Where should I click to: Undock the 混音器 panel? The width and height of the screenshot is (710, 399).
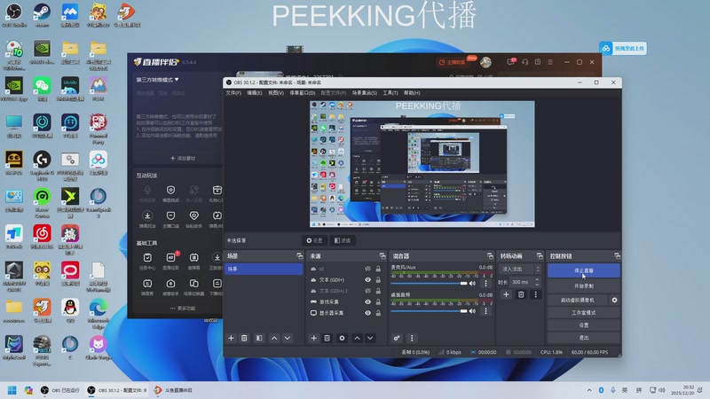[x=490, y=256]
